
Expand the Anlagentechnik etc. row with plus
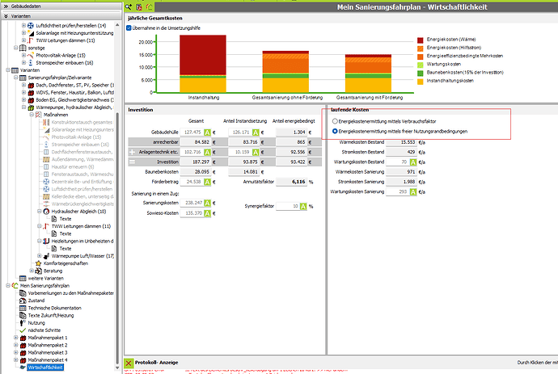[x=132, y=152]
